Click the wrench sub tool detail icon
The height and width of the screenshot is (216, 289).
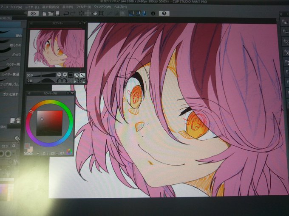[17, 138]
